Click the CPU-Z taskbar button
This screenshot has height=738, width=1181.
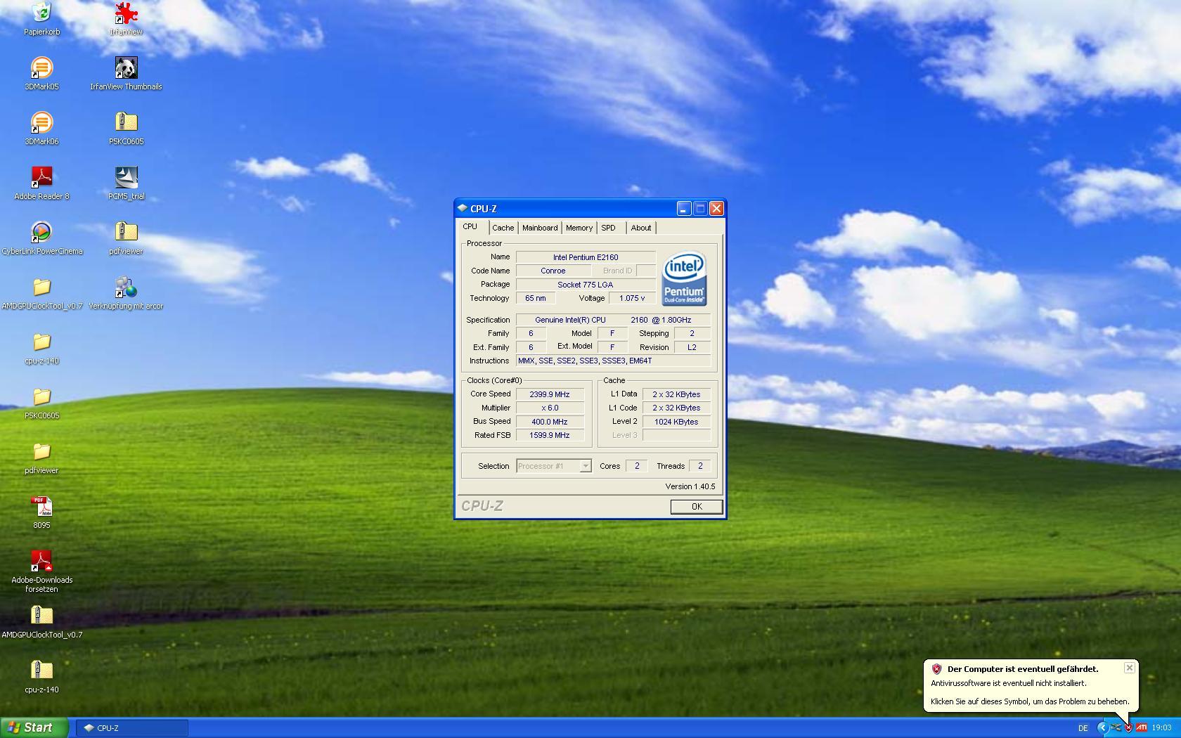(132, 728)
